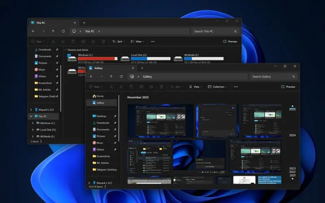Open Music in This PC window sidebar
Viewport: 325px width, 203px height.
pyautogui.click(x=40, y=69)
